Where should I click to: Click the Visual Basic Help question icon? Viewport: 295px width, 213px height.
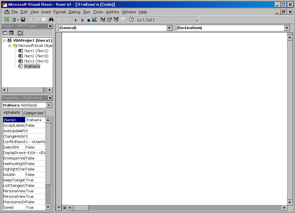pyautogui.click(x=131, y=20)
